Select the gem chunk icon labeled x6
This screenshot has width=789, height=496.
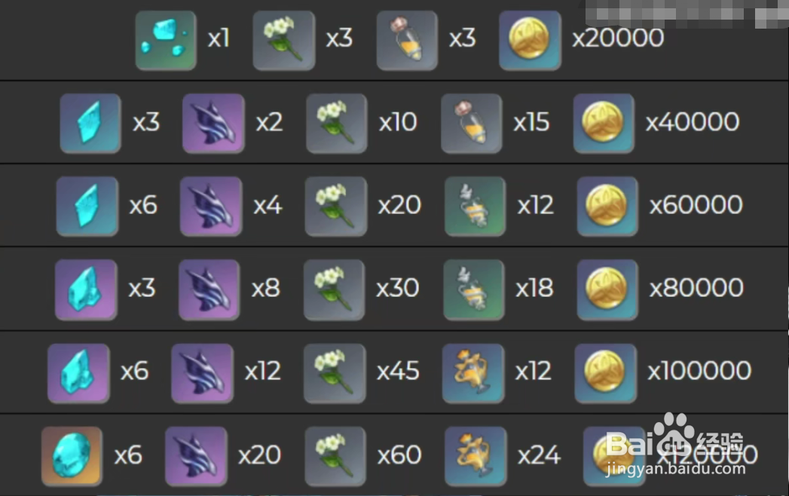pos(78,374)
